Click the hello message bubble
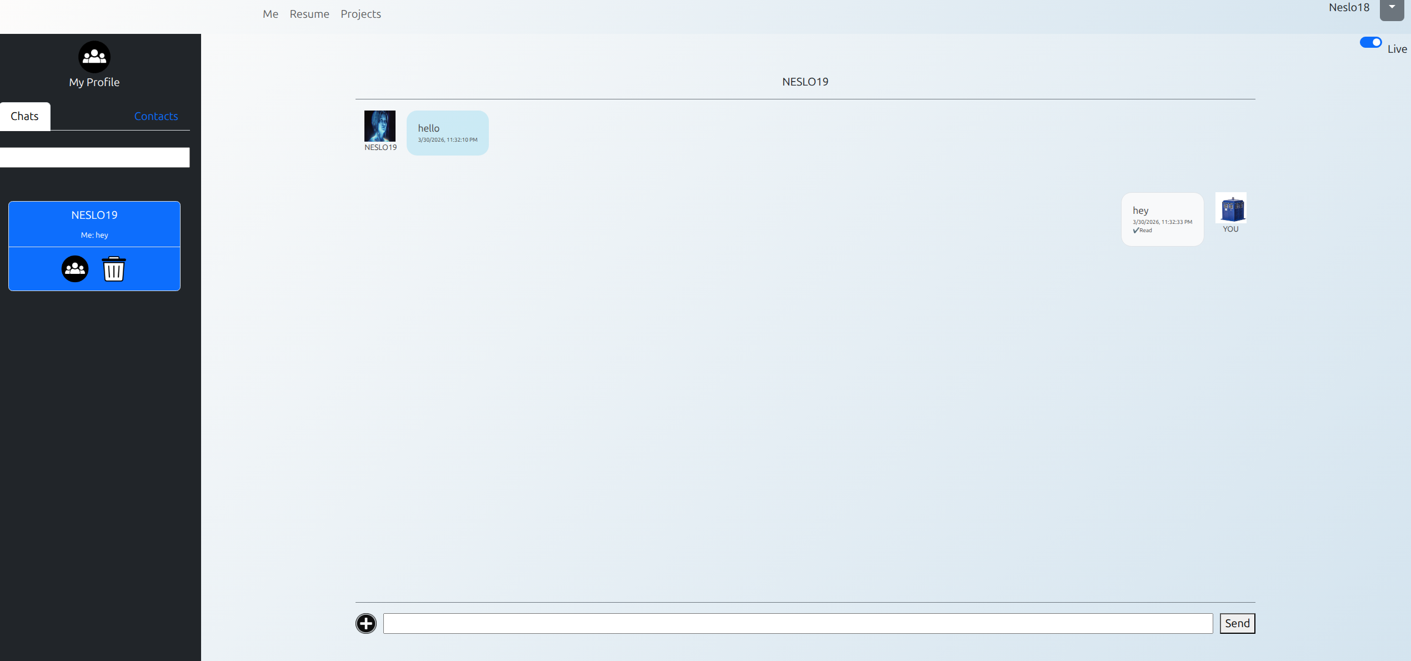Image resolution: width=1411 pixels, height=661 pixels. (x=448, y=133)
